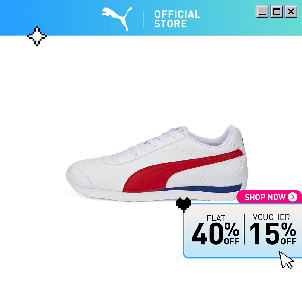The image size is (302, 302).
Task: Click the white Puma sneaker image
Action: tap(157, 163)
